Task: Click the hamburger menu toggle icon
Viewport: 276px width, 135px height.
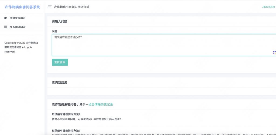Action: pyautogui.click(x=50, y=7)
